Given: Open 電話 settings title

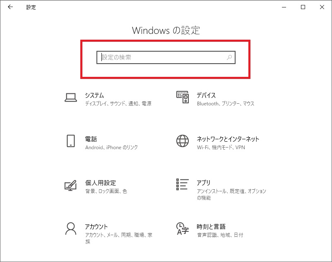Looking at the screenshot, I should coord(91,139).
